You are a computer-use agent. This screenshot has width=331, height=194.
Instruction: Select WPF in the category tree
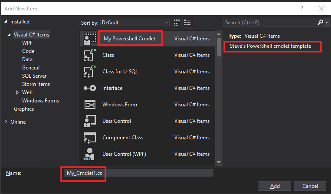pos(27,43)
